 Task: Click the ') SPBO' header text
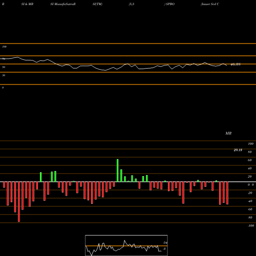click(x=169, y=4)
